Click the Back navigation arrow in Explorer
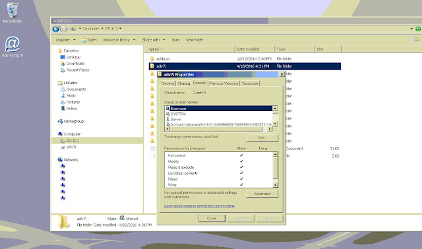 click(x=55, y=29)
